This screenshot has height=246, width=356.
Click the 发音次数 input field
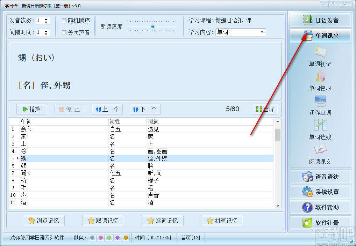tap(40, 21)
